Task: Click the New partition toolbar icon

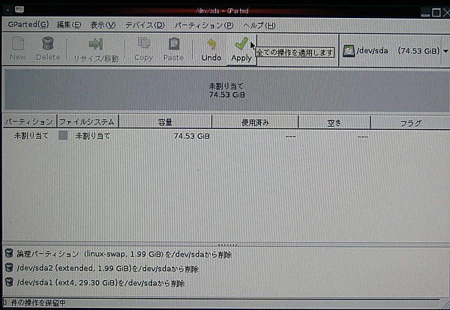Action: (18, 44)
